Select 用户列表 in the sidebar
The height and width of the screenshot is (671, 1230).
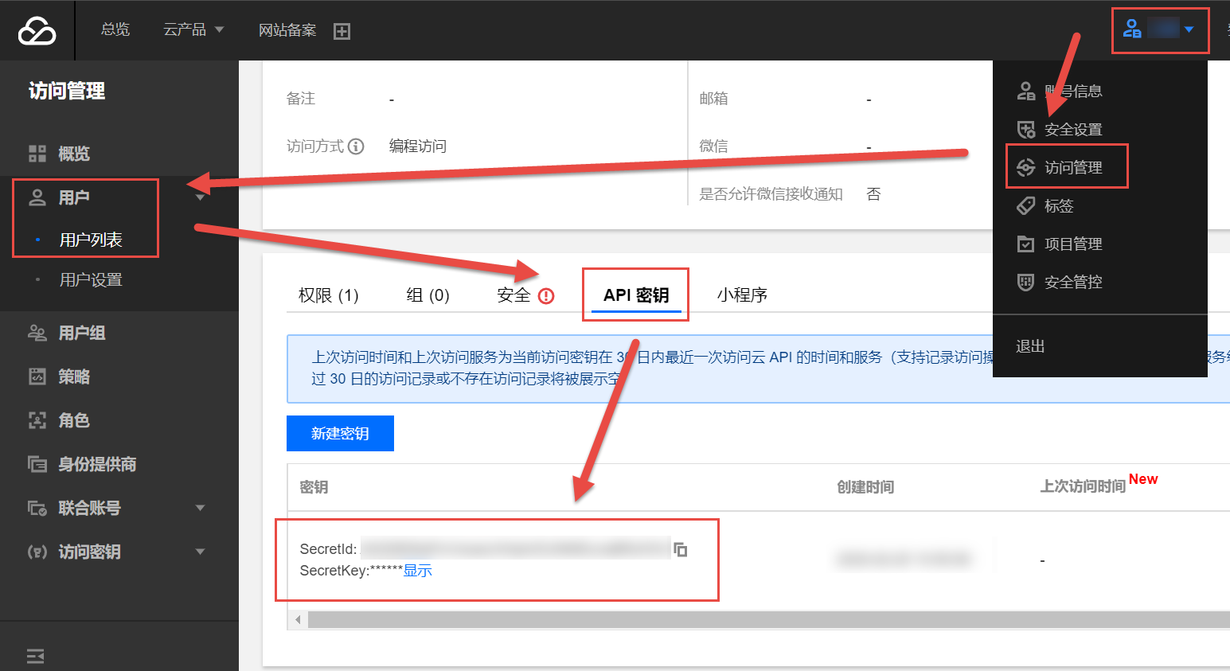point(91,240)
